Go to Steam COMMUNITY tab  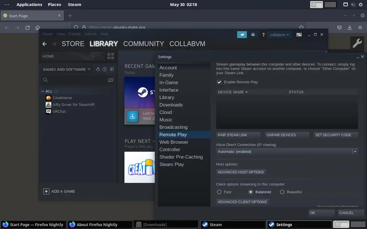pos(144,44)
